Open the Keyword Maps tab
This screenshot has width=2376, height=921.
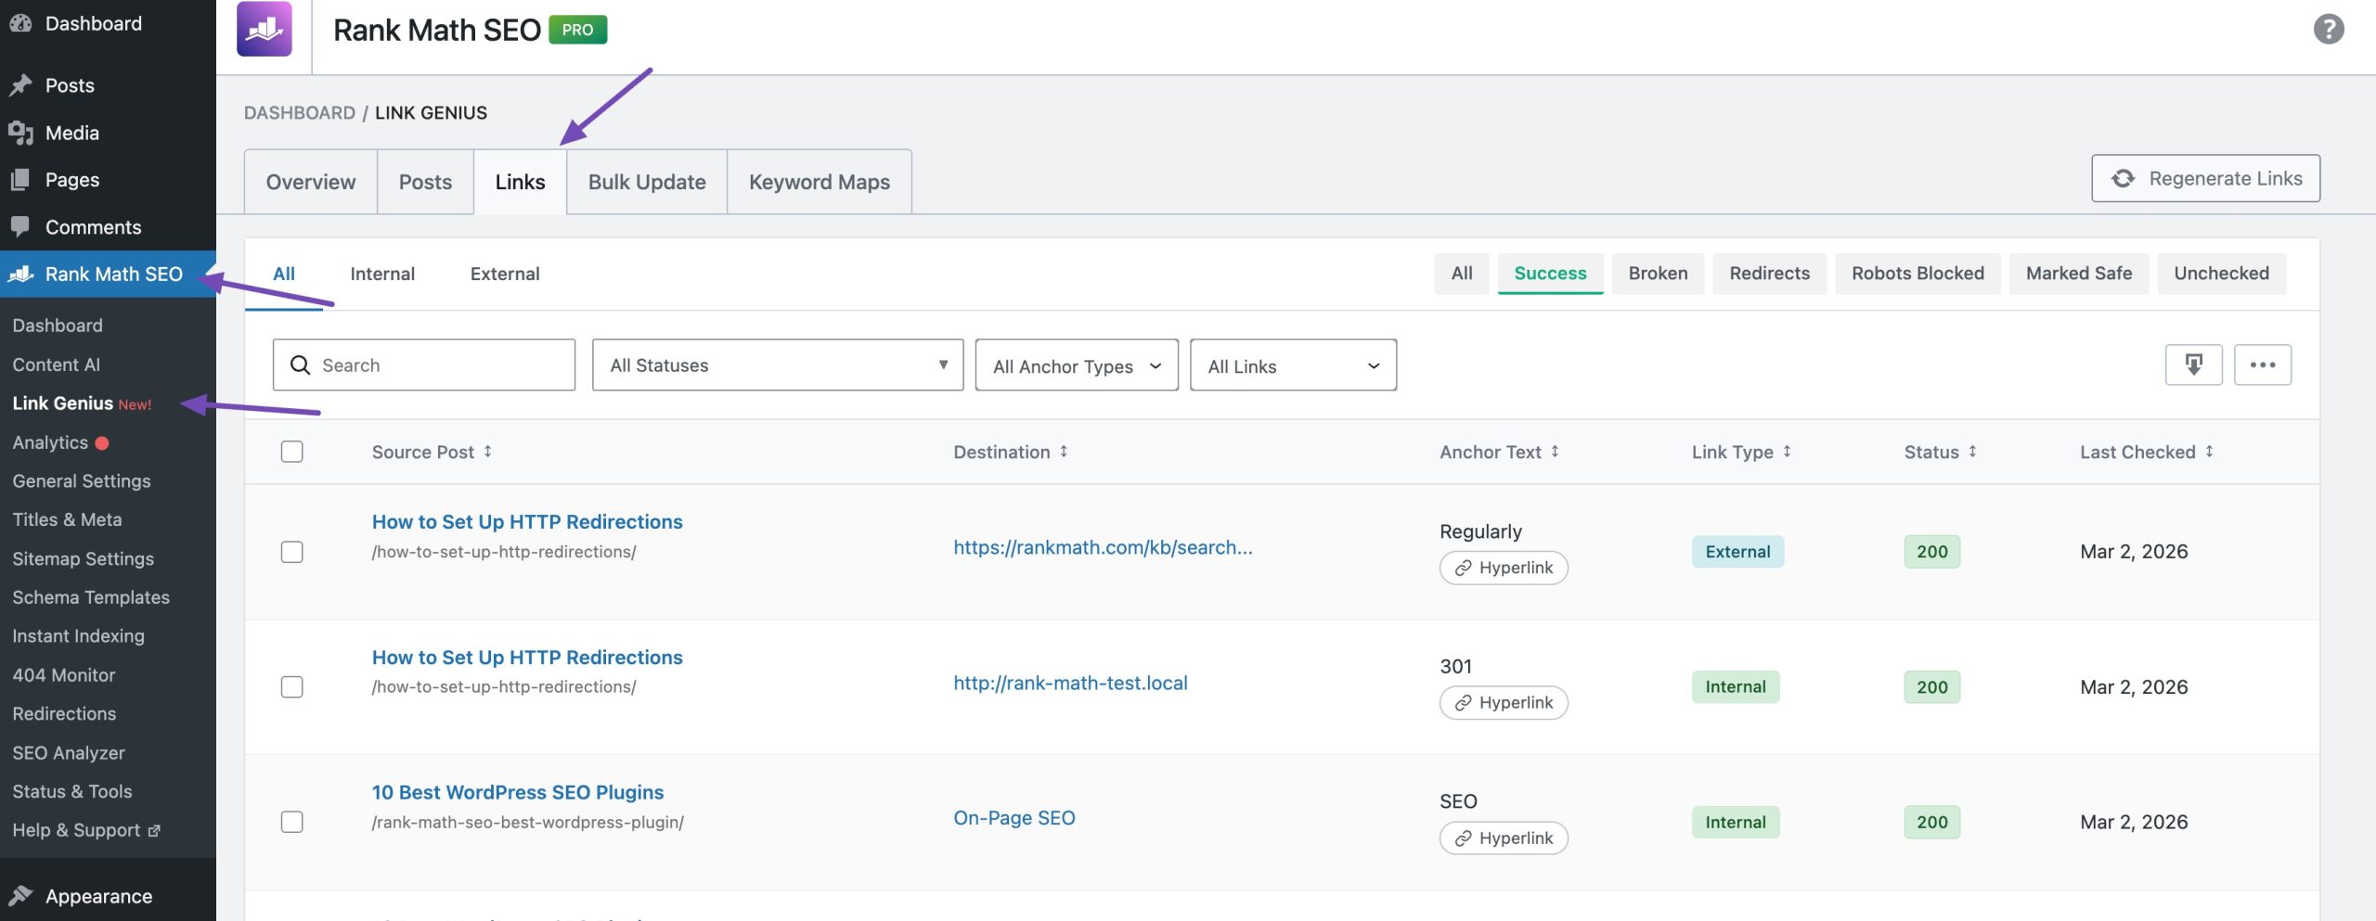tap(819, 182)
